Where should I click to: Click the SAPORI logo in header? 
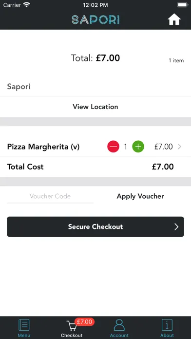[95, 20]
